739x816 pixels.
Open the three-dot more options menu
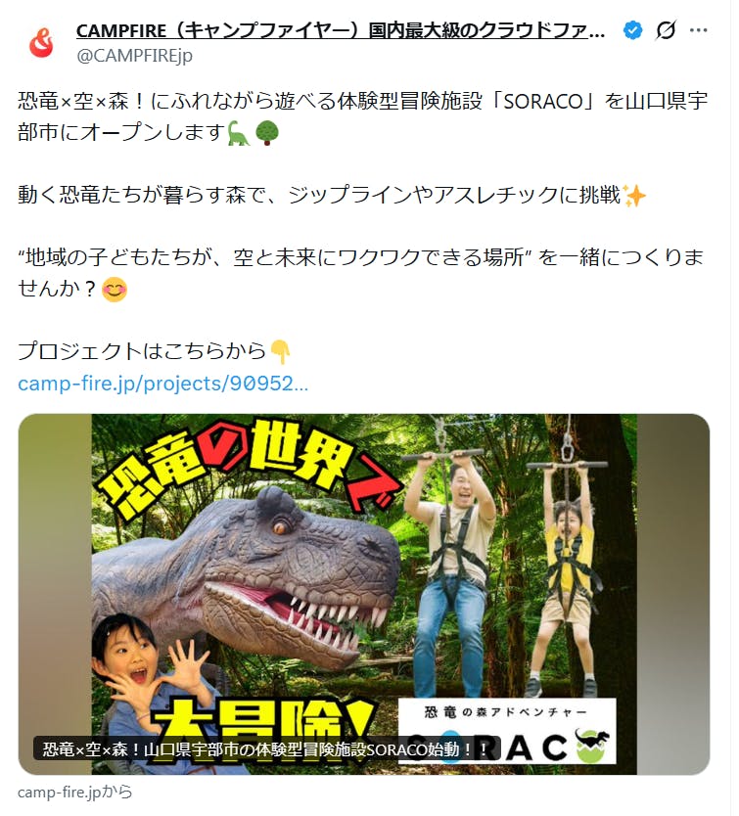click(698, 30)
